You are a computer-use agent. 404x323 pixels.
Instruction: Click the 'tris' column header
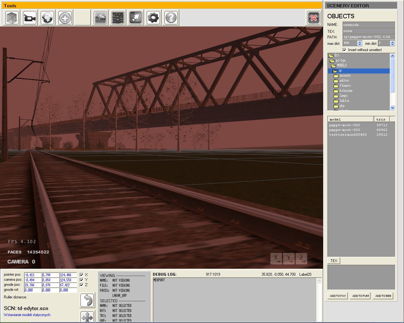click(x=381, y=119)
